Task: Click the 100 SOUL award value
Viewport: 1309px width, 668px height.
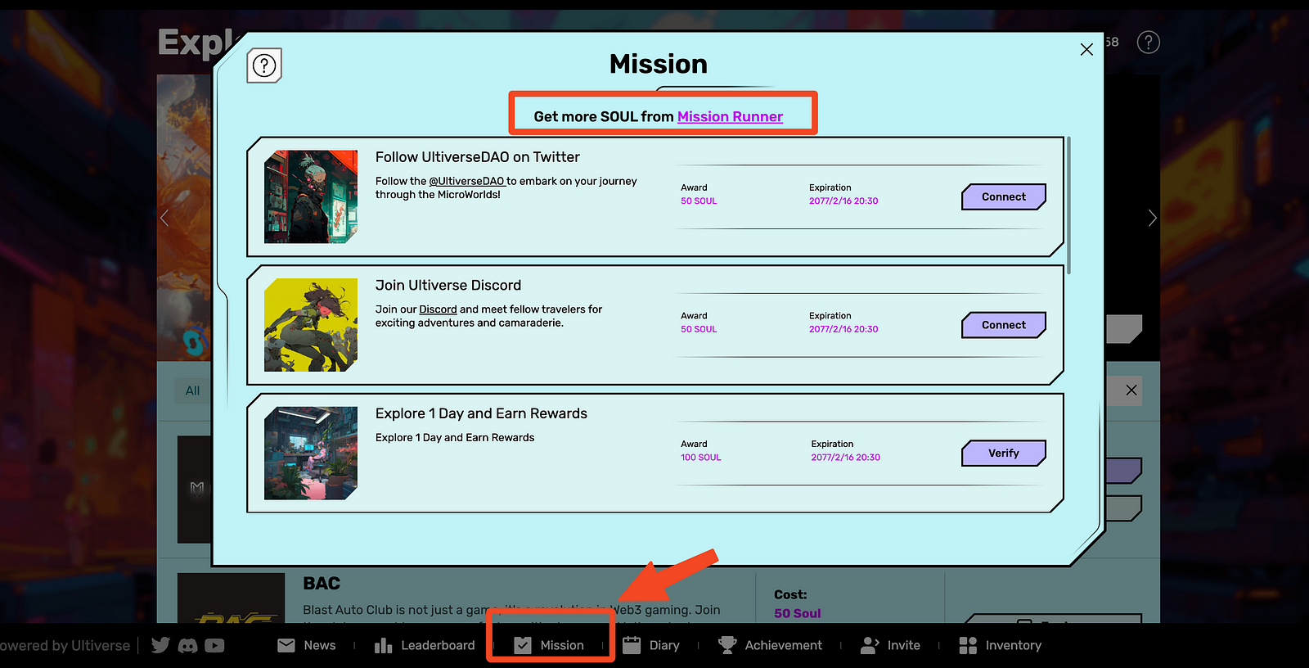Action: tap(701, 458)
